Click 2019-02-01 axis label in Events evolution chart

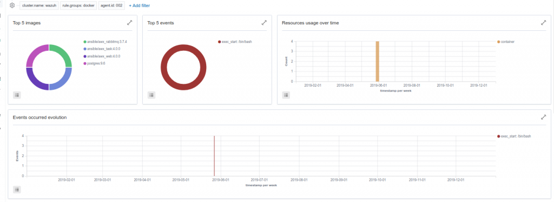pyautogui.click(x=67, y=180)
